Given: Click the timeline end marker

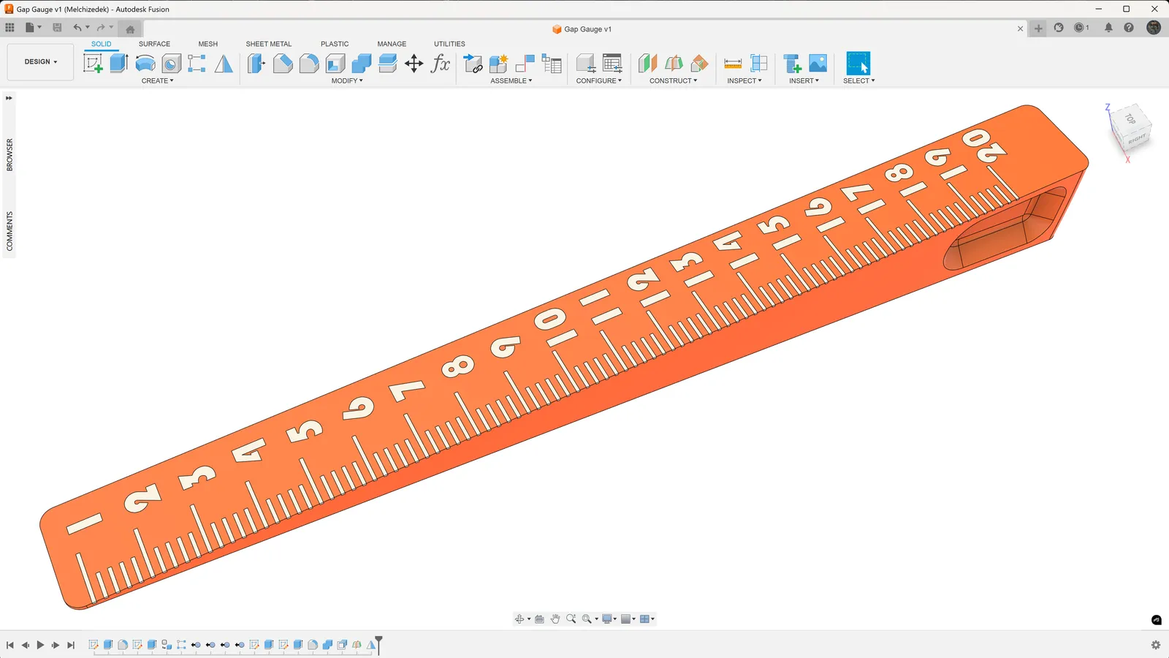Looking at the screenshot, I should [x=378, y=644].
